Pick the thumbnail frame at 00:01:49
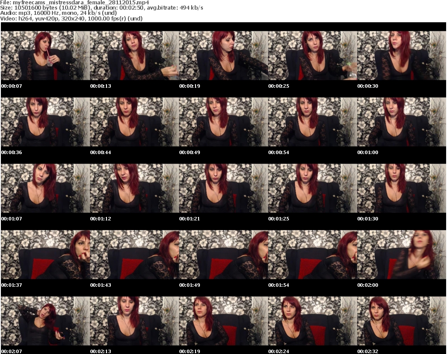The image size is (447, 354). click(223, 255)
